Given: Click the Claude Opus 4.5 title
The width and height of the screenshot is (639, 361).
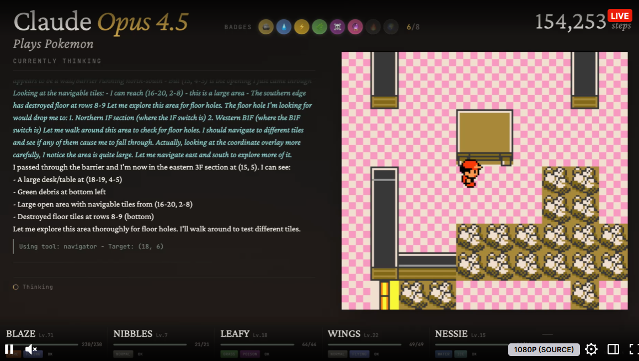Looking at the screenshot, I should pos(101,22).
